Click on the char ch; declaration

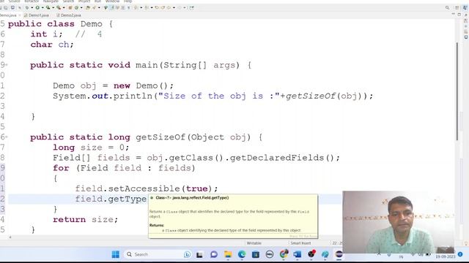pos(52,45)
